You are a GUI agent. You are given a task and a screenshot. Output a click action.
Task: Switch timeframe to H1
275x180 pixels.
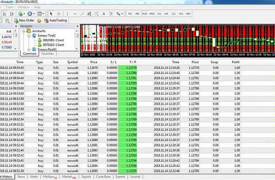[x=159, y=14]
